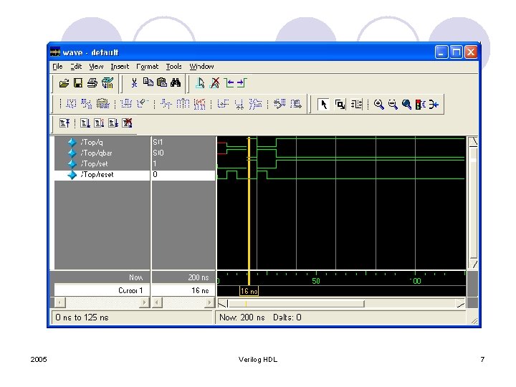Open the Tools menu
The image size is (516, 387).
coord(173,67)
